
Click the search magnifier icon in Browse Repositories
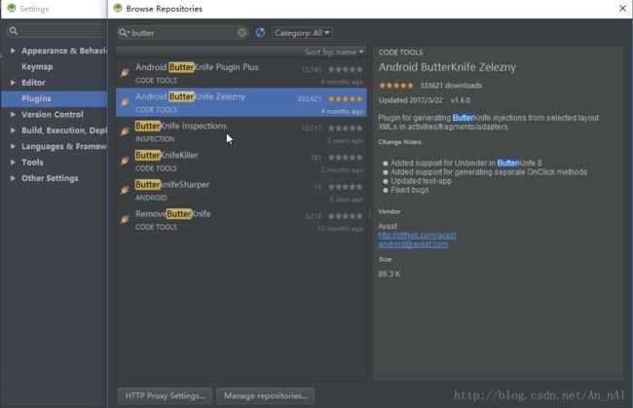point(123,33)
